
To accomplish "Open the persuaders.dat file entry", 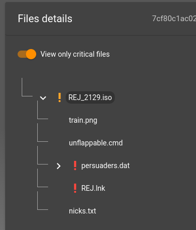I will coord(105,166).
